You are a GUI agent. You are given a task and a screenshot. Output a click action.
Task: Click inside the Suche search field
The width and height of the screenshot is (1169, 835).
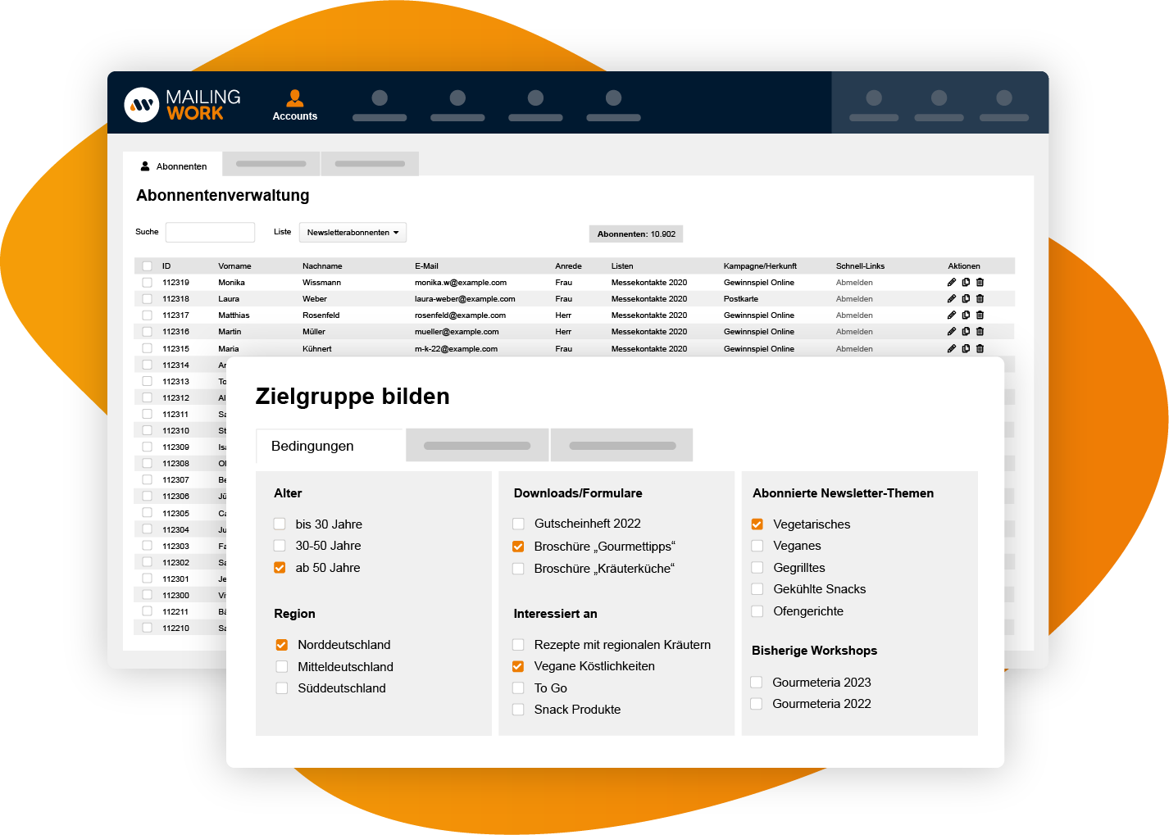[210, 232]
